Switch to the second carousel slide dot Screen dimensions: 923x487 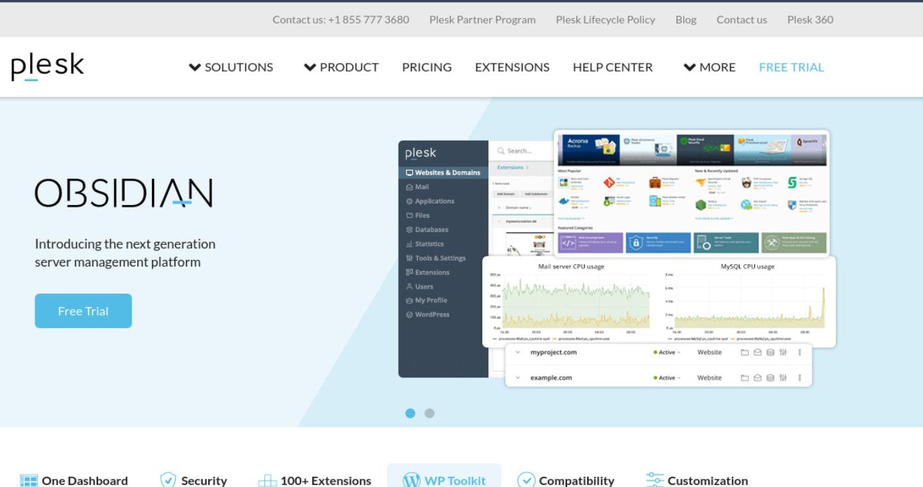[429, 413]
